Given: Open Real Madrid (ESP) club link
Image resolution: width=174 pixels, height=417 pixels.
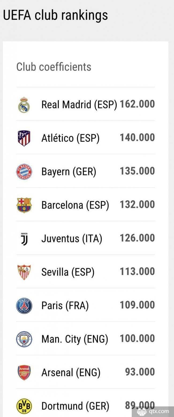Looking at the screenshot, I should click(x=79, y=105).
